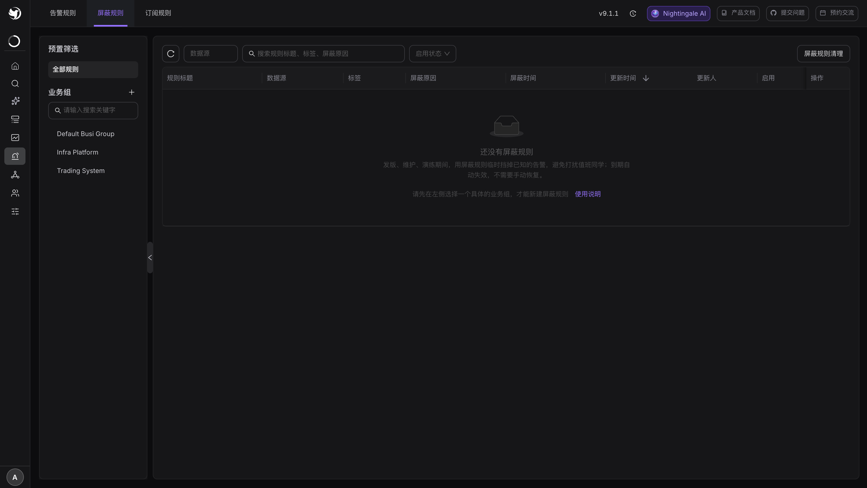Click the refresh icon beside 数据源
Screen dimensions: 867x488
(171, 54)
